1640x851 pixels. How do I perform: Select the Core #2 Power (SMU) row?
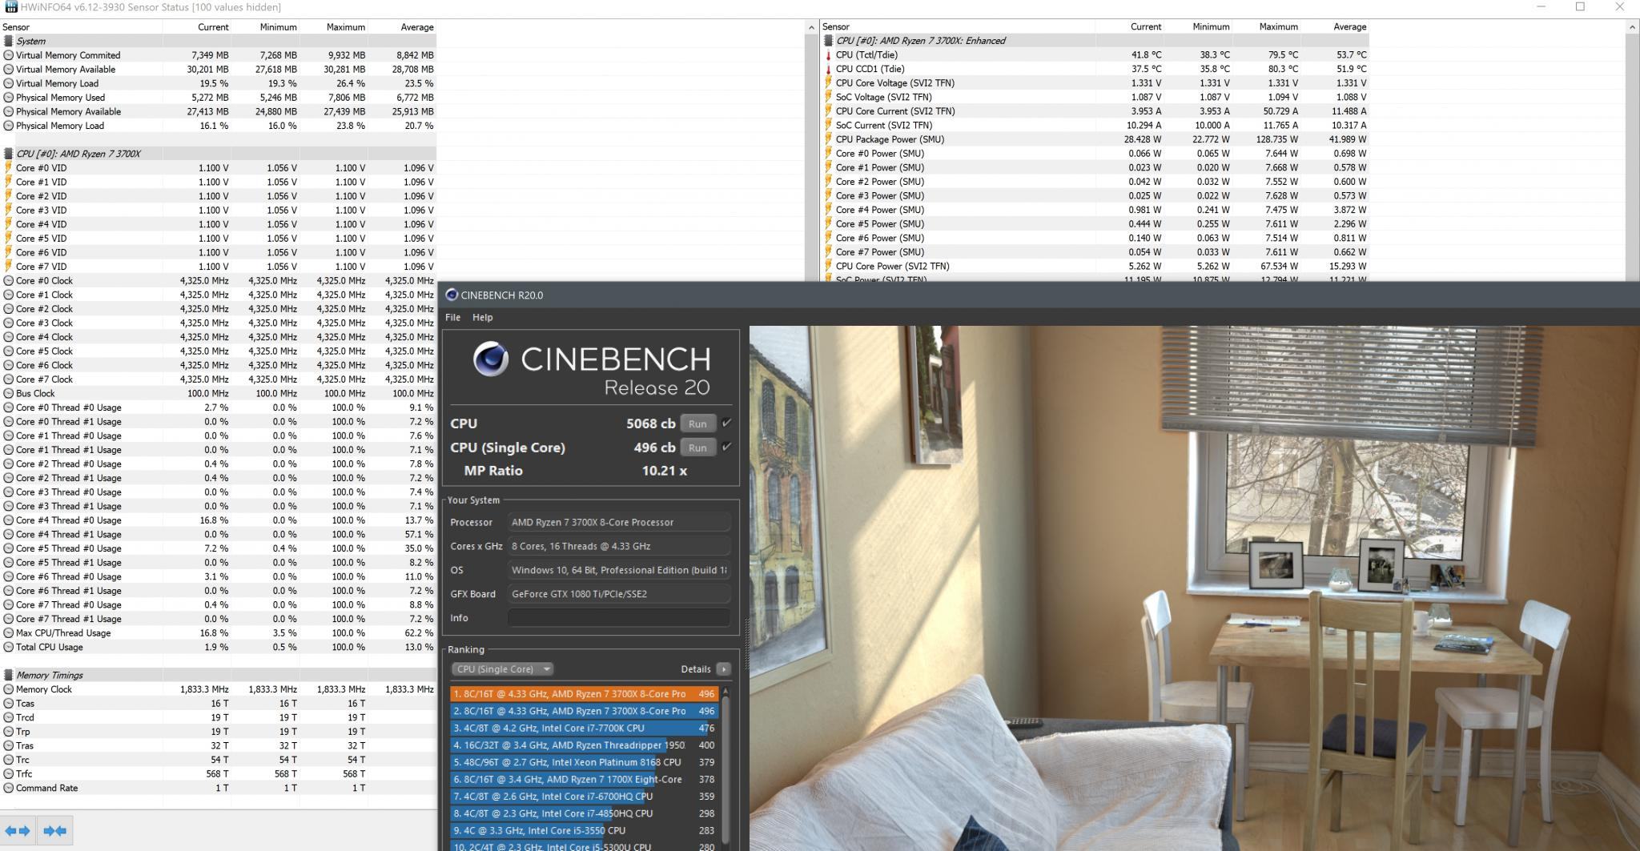point(1095,182)
